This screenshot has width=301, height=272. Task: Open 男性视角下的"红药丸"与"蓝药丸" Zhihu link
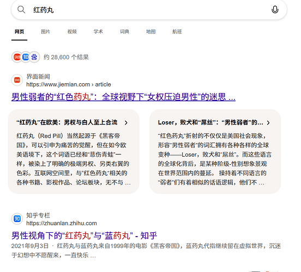(x=84, y=236)
